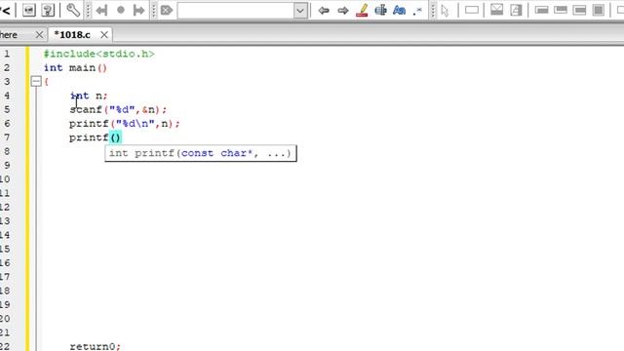Switch to the 'here' tab
Screen dimensions: 624x351
9,35
